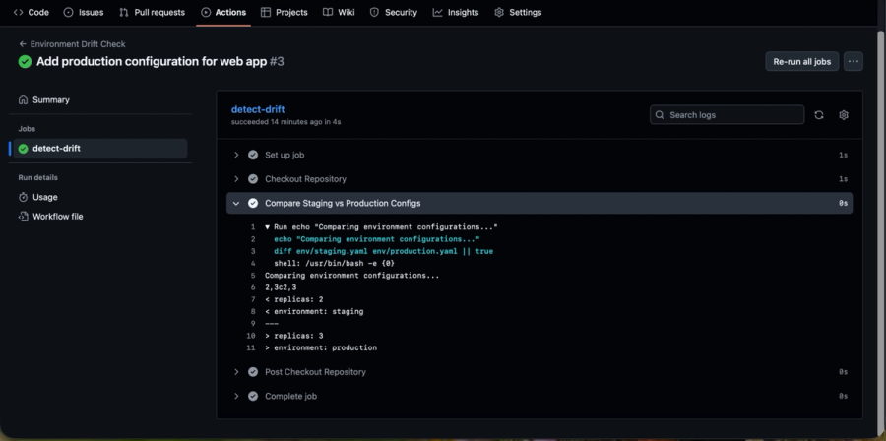Open log settings gear icon
The height and width of the screenshot is (441, 886).
tap(844, 114)
